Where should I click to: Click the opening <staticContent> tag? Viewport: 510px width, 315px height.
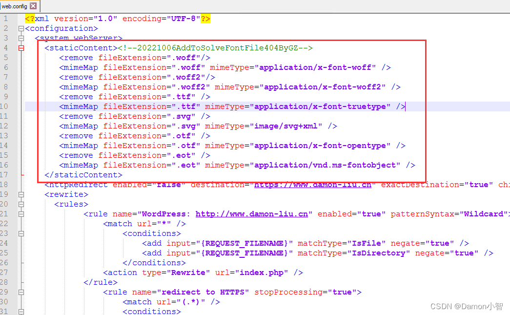(81, 48)
